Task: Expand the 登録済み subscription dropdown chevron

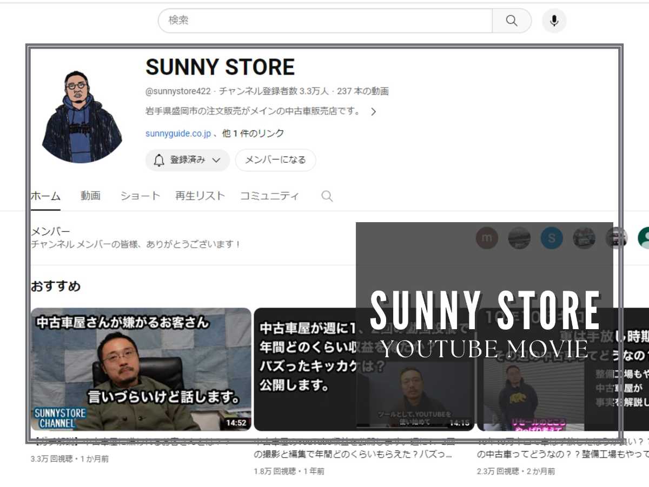Action: [217, 160]
